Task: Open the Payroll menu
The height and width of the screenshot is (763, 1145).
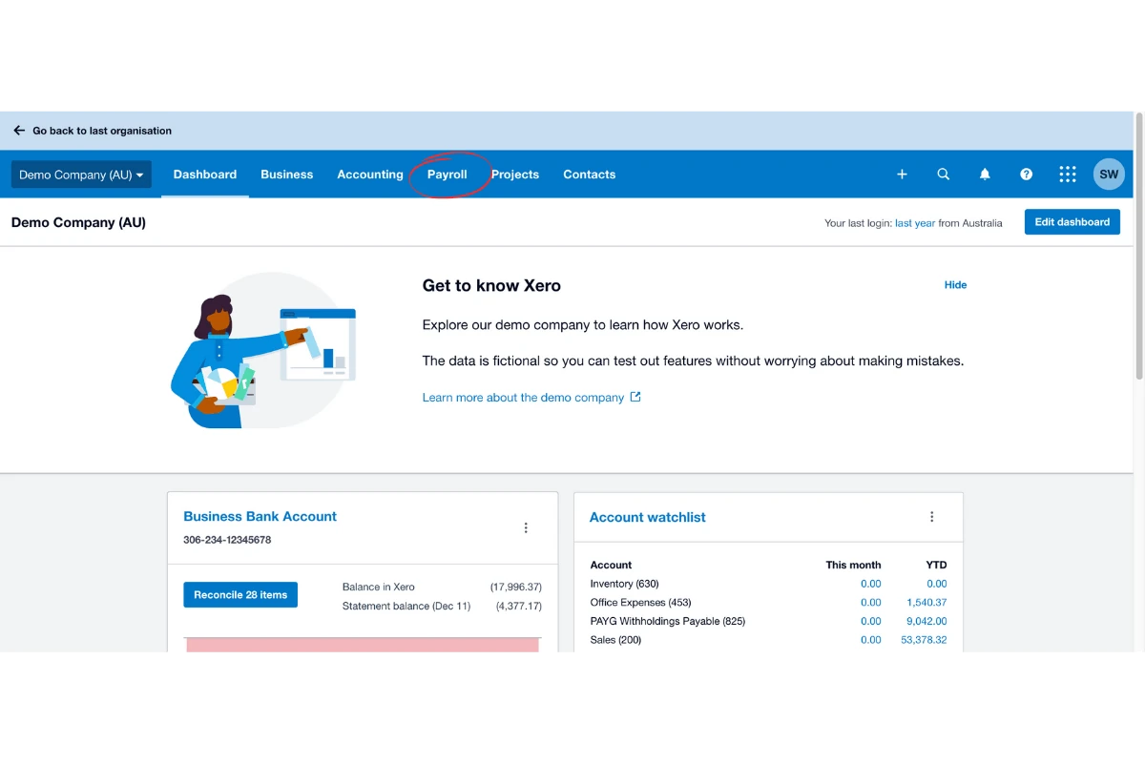Action: click(448, 175)
